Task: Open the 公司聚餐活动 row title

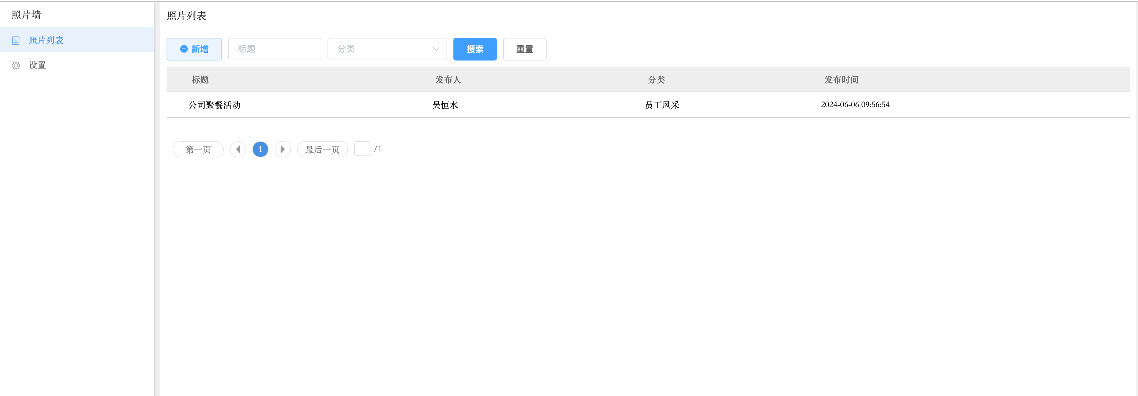Action: click(x=214, y=105)
